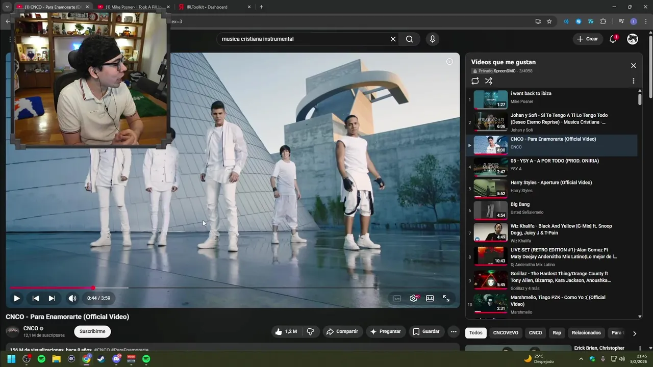Skip to next video in player
The height and width of the screenshot is (367, 653).
click(52, 298)
